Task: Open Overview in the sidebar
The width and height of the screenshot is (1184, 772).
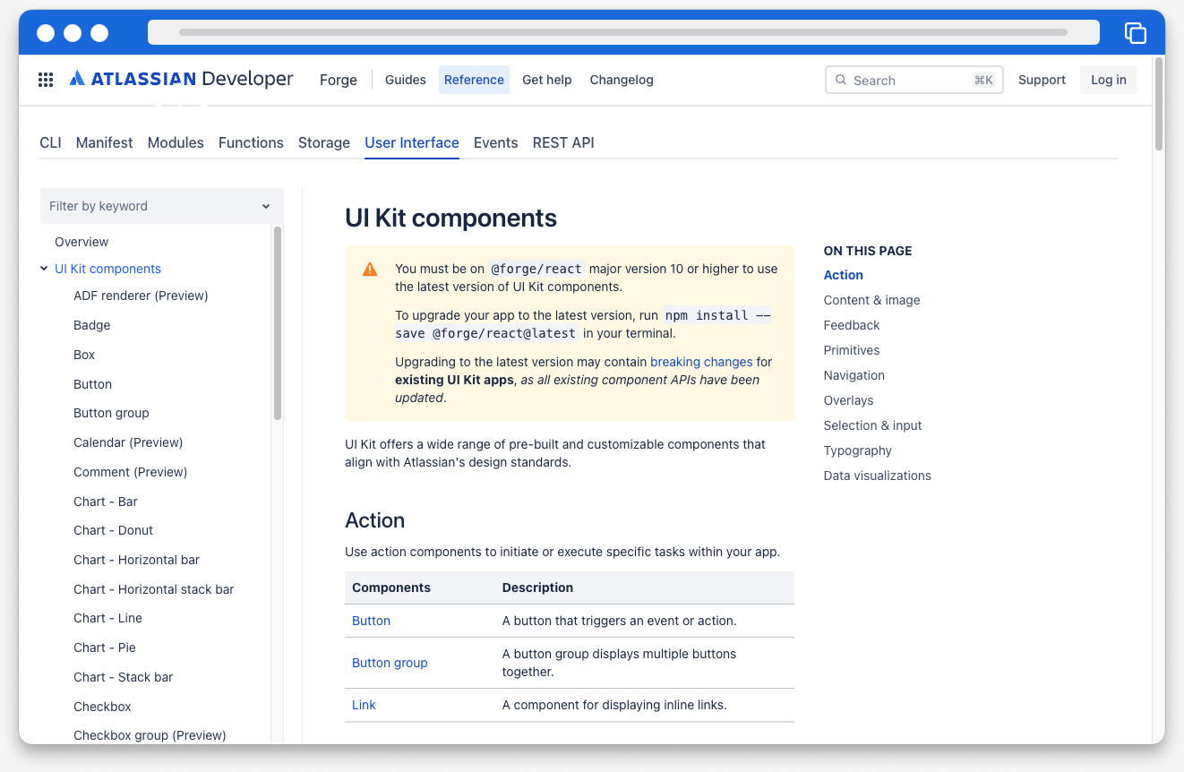Action: pyautogui.click(x=82, y=242)
